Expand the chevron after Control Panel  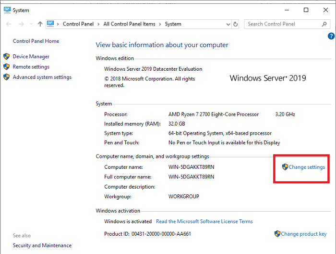tap(98, 24)
